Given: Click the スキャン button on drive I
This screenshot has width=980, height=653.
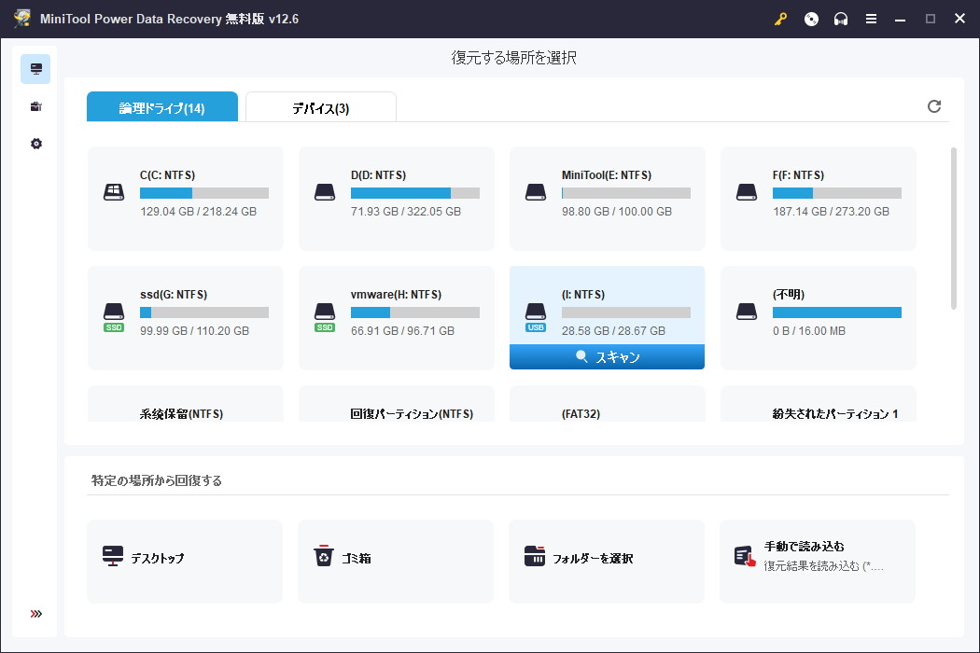Looking at the screenshot, I should click(607, 356).
